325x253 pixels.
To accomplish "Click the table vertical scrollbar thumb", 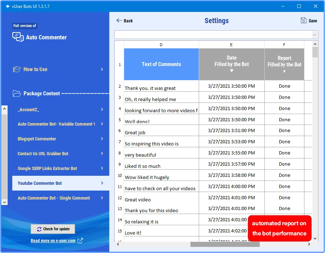I will tap(315, 52).
